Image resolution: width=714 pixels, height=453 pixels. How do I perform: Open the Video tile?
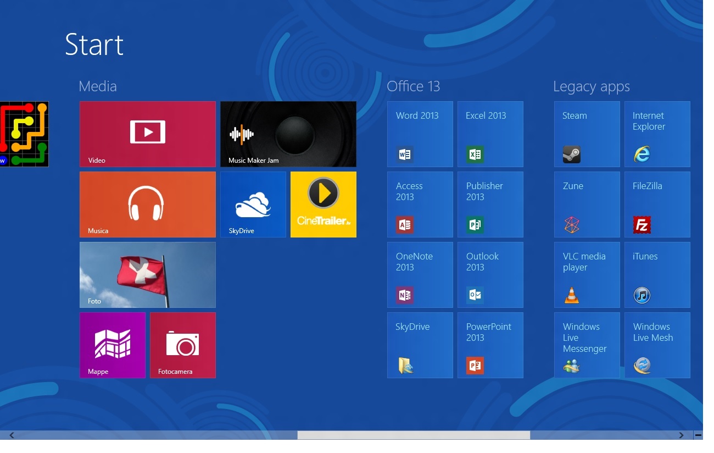click(148, 134)
